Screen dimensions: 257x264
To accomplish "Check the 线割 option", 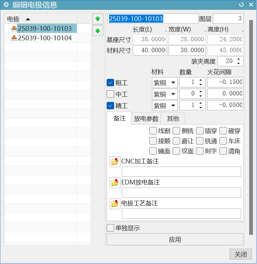I will click(x=153, y=131).
